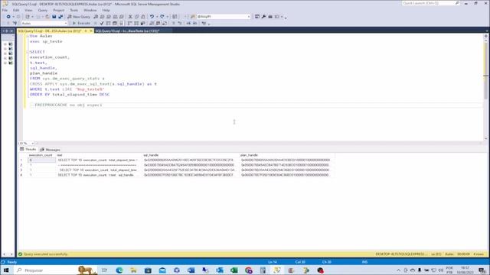This screenshot has height=275, width=490.
Task: Uncomment the selected lines
Action: pyautogui.click(x=180, y=24)
